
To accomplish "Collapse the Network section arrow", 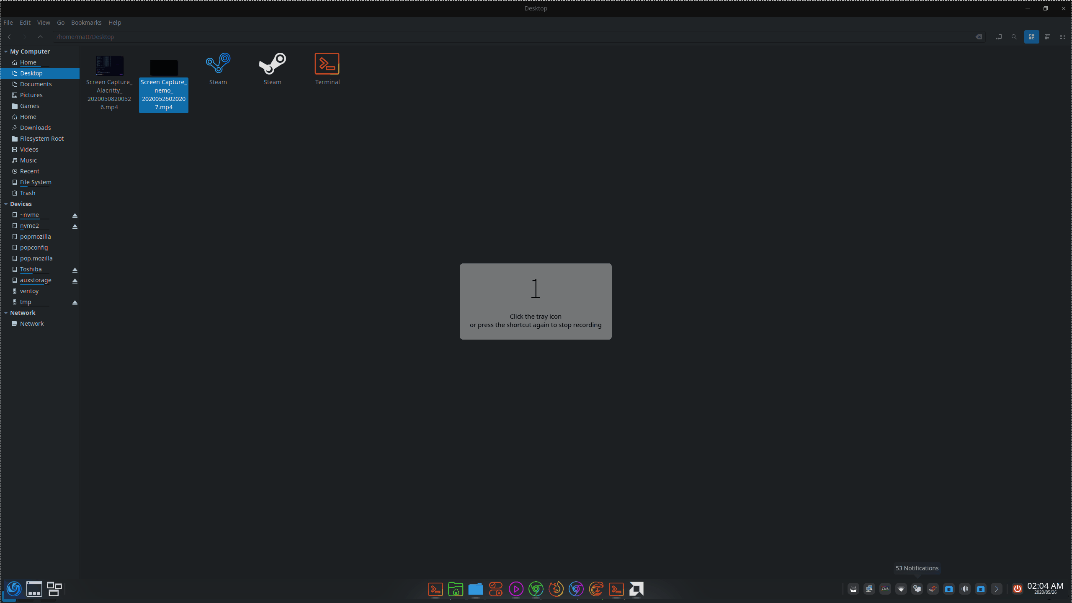I will [6, 313].
